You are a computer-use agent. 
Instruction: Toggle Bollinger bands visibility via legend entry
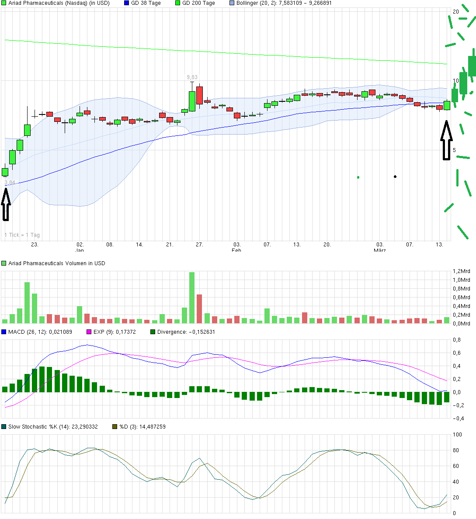tap(280, 3)
